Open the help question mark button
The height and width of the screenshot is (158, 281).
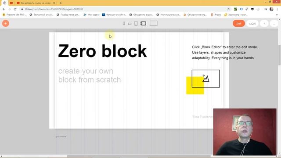click(264, 23)
